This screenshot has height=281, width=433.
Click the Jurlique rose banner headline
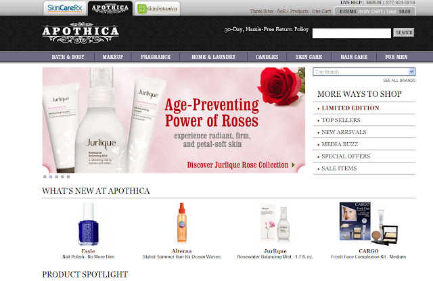click(x=212, y=113)
